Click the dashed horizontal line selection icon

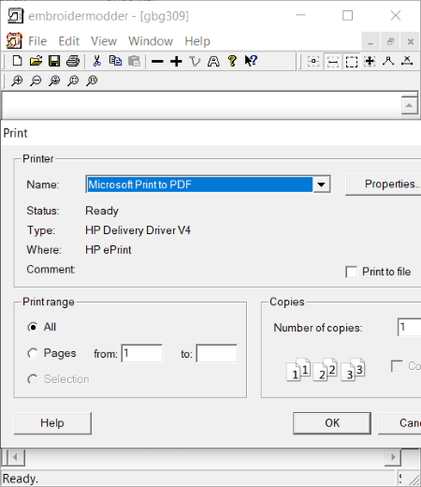coord(333,61)
